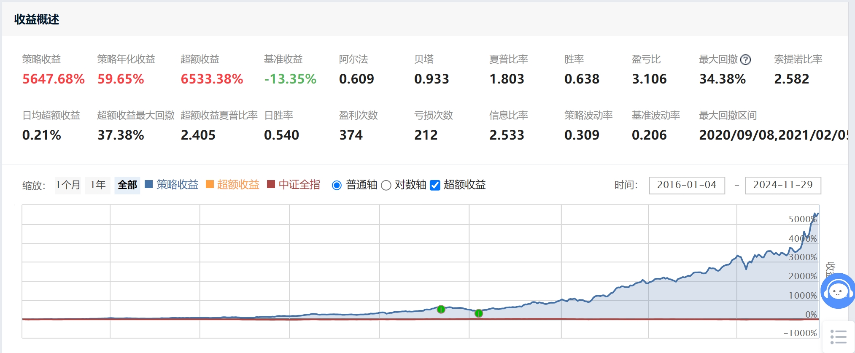Click the 策略收益 legend label

coord(177,185)
